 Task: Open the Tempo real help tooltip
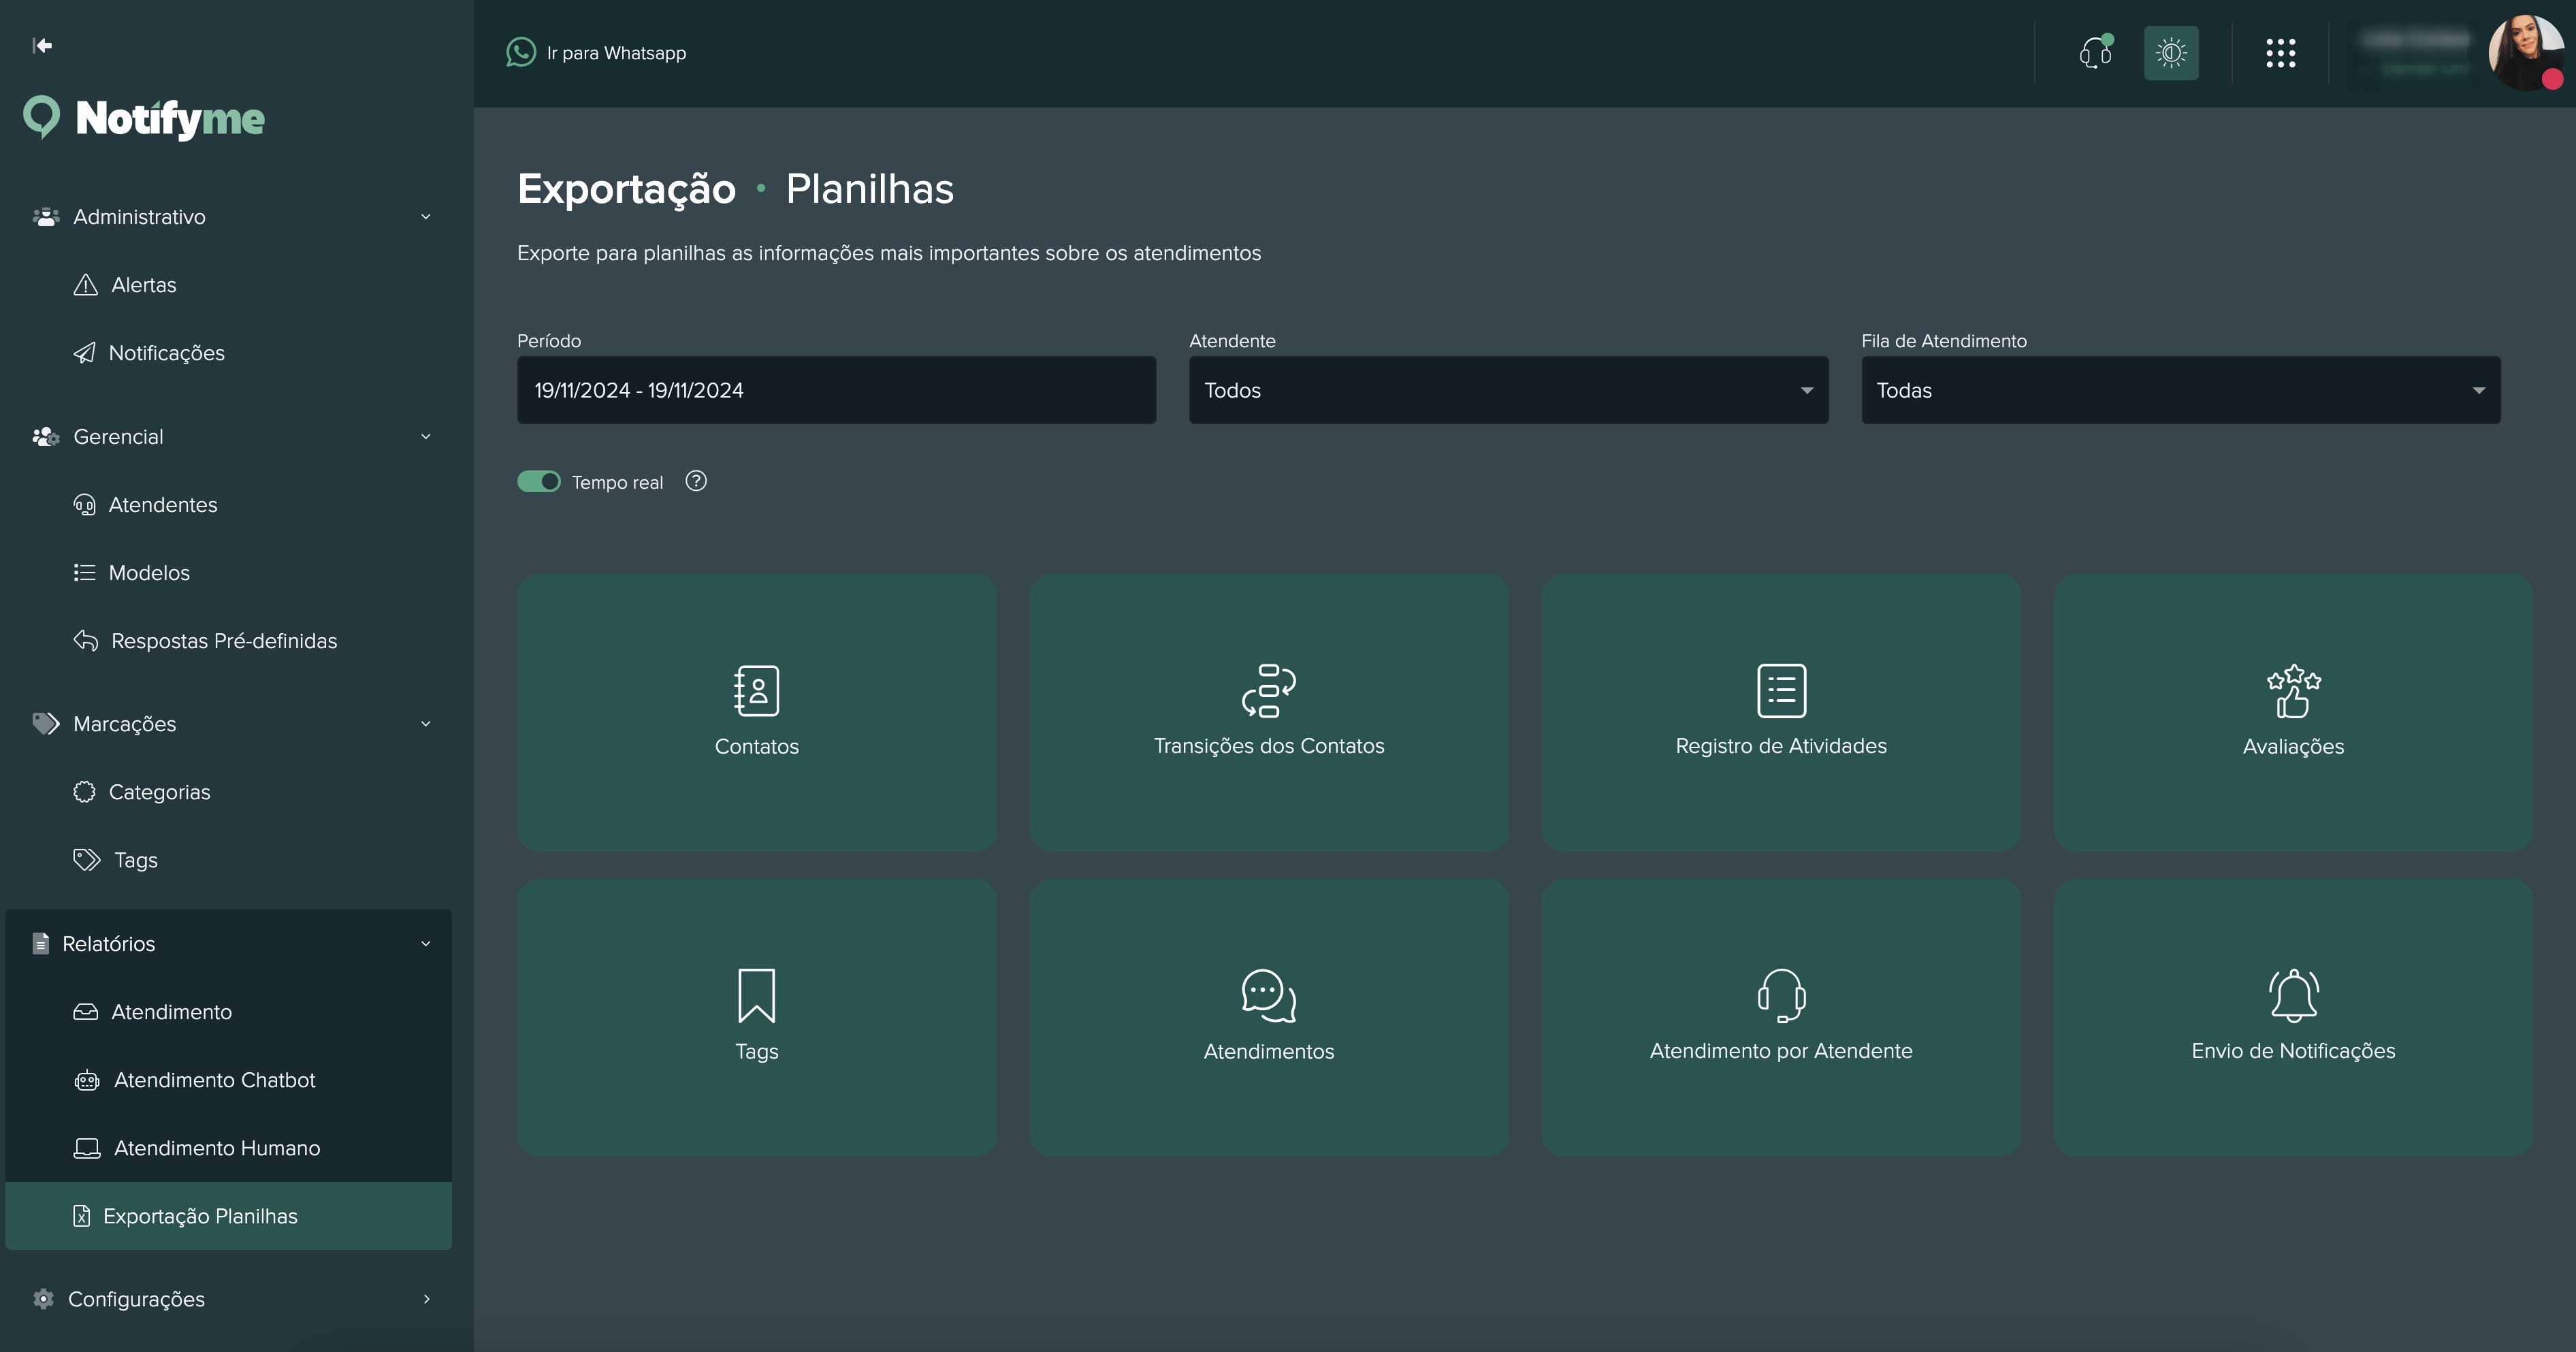[x=696, y=481]
